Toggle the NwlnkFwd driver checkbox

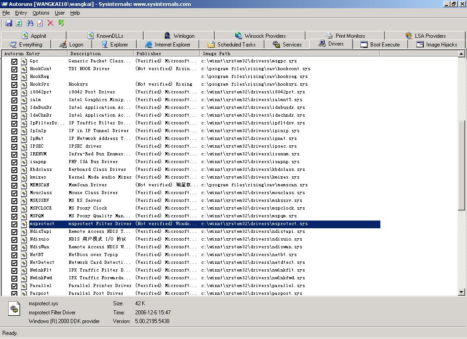click(14, 278)
